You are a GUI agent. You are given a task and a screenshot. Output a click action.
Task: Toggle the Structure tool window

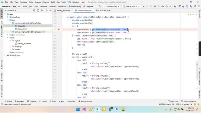coord(2,65)
